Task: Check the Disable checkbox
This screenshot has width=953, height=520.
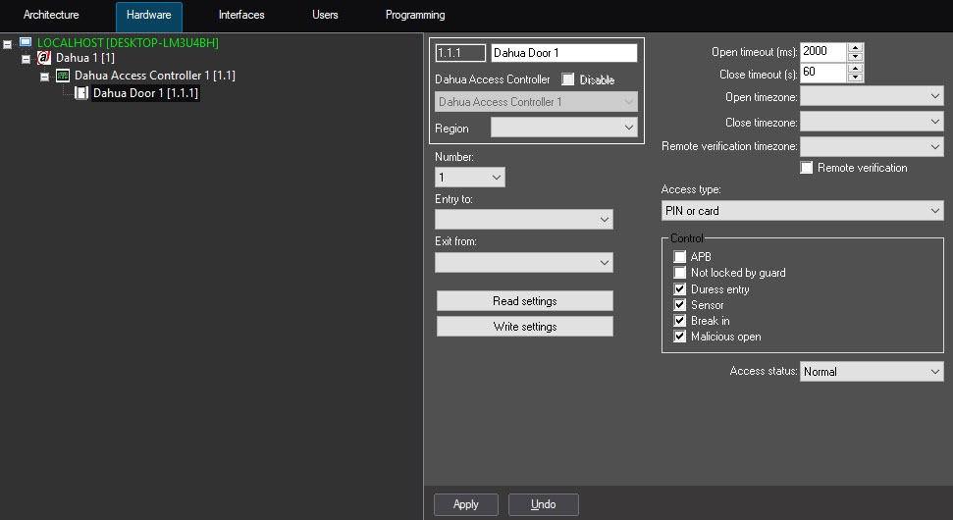Action: click(x=567, y=79)
